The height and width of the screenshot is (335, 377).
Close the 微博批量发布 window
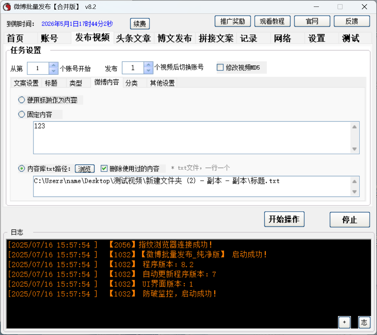(364, 7)
